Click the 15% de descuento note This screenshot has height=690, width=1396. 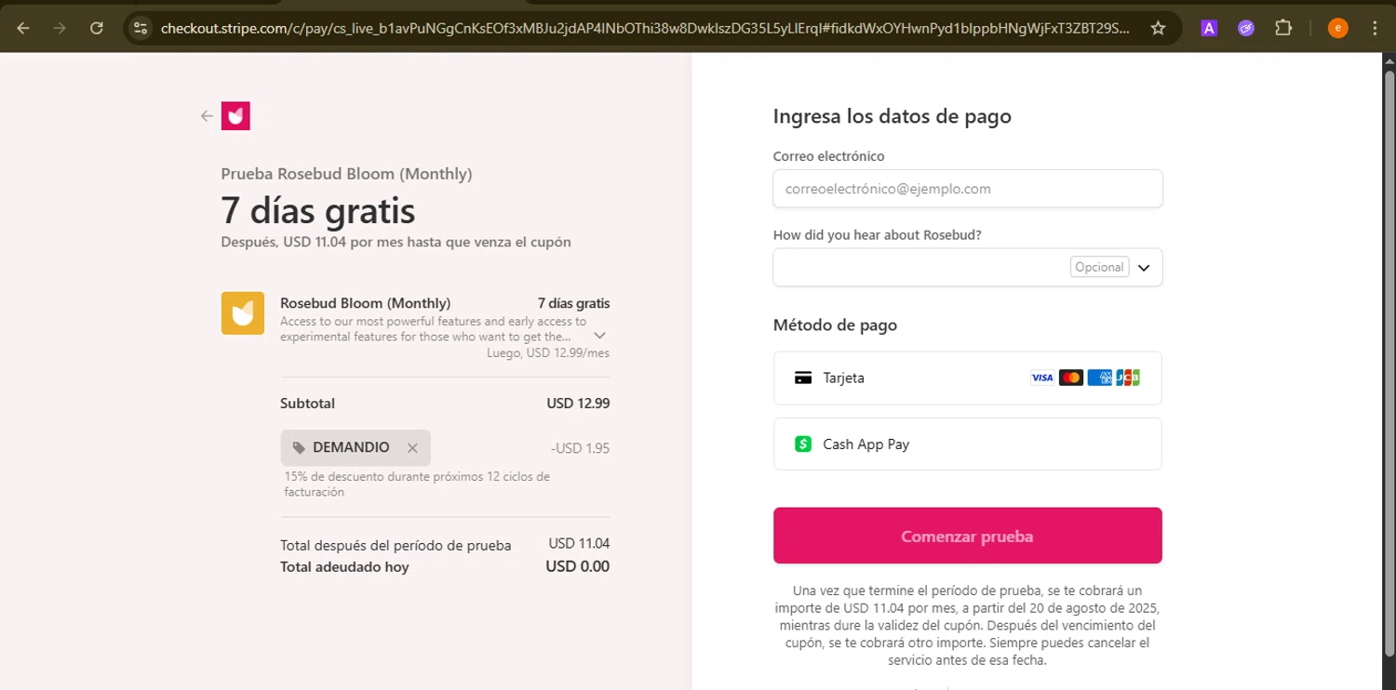point(417,484)
